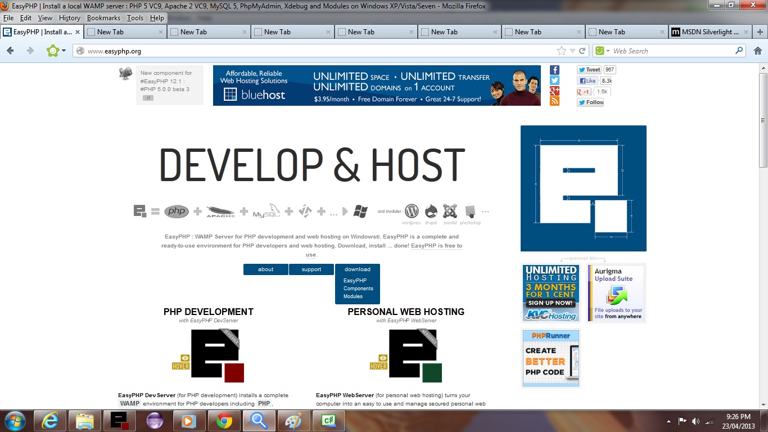This screenshot has width=768, height=432.
Task: Open the search engine selector dropdown
Action: tap(602, 51)
